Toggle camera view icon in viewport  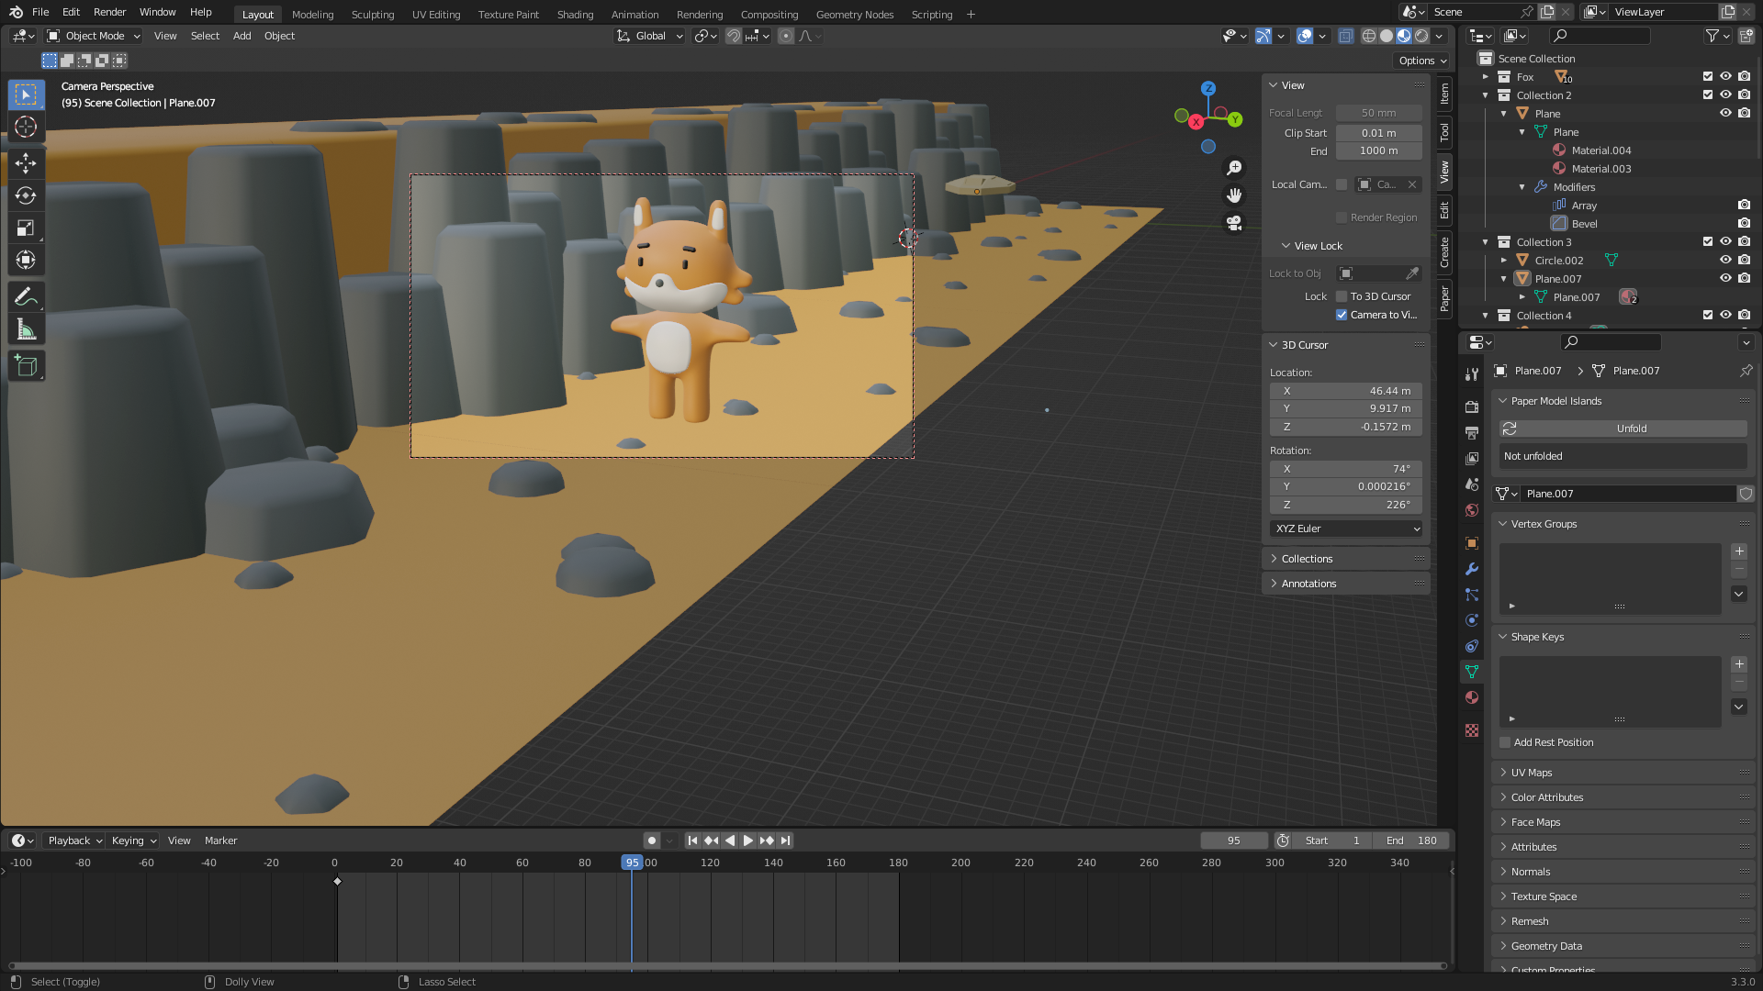point(1234,223)
